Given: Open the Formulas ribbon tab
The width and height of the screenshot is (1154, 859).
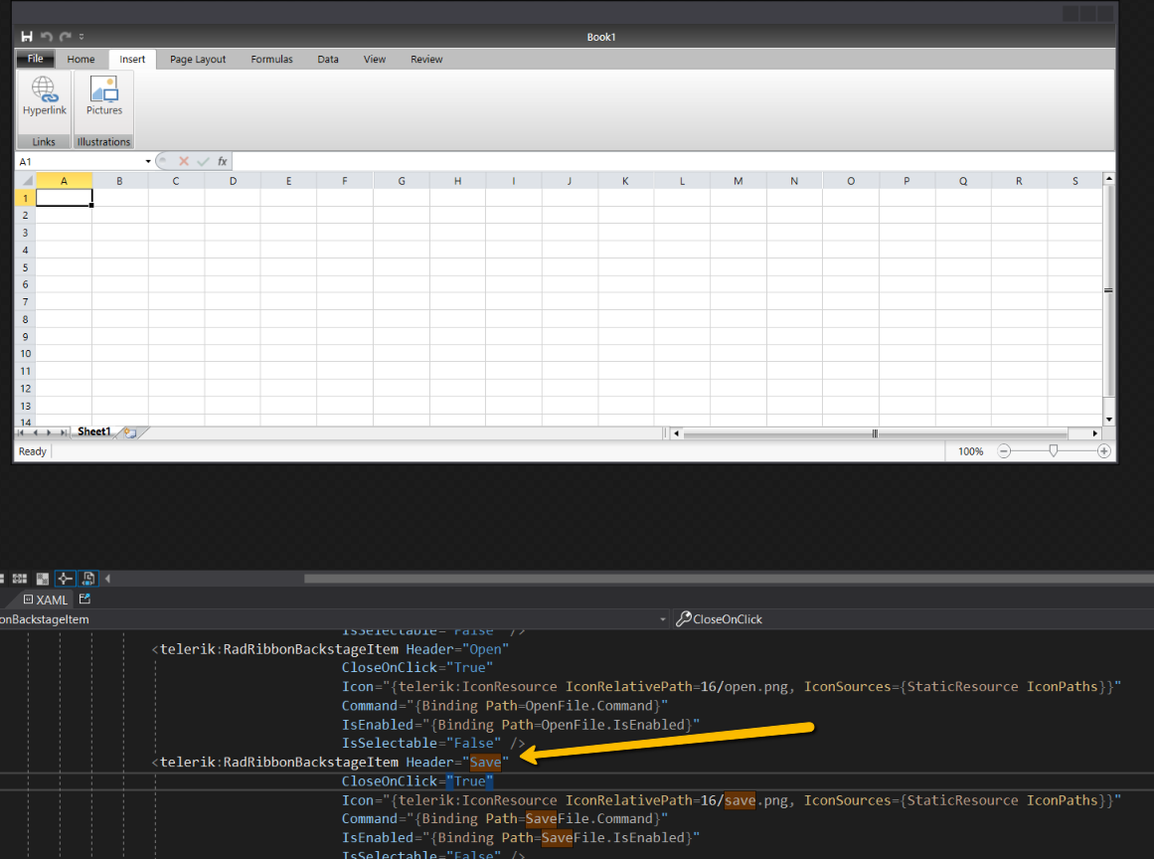Looking at the screenshot, I should click(271, 60).
